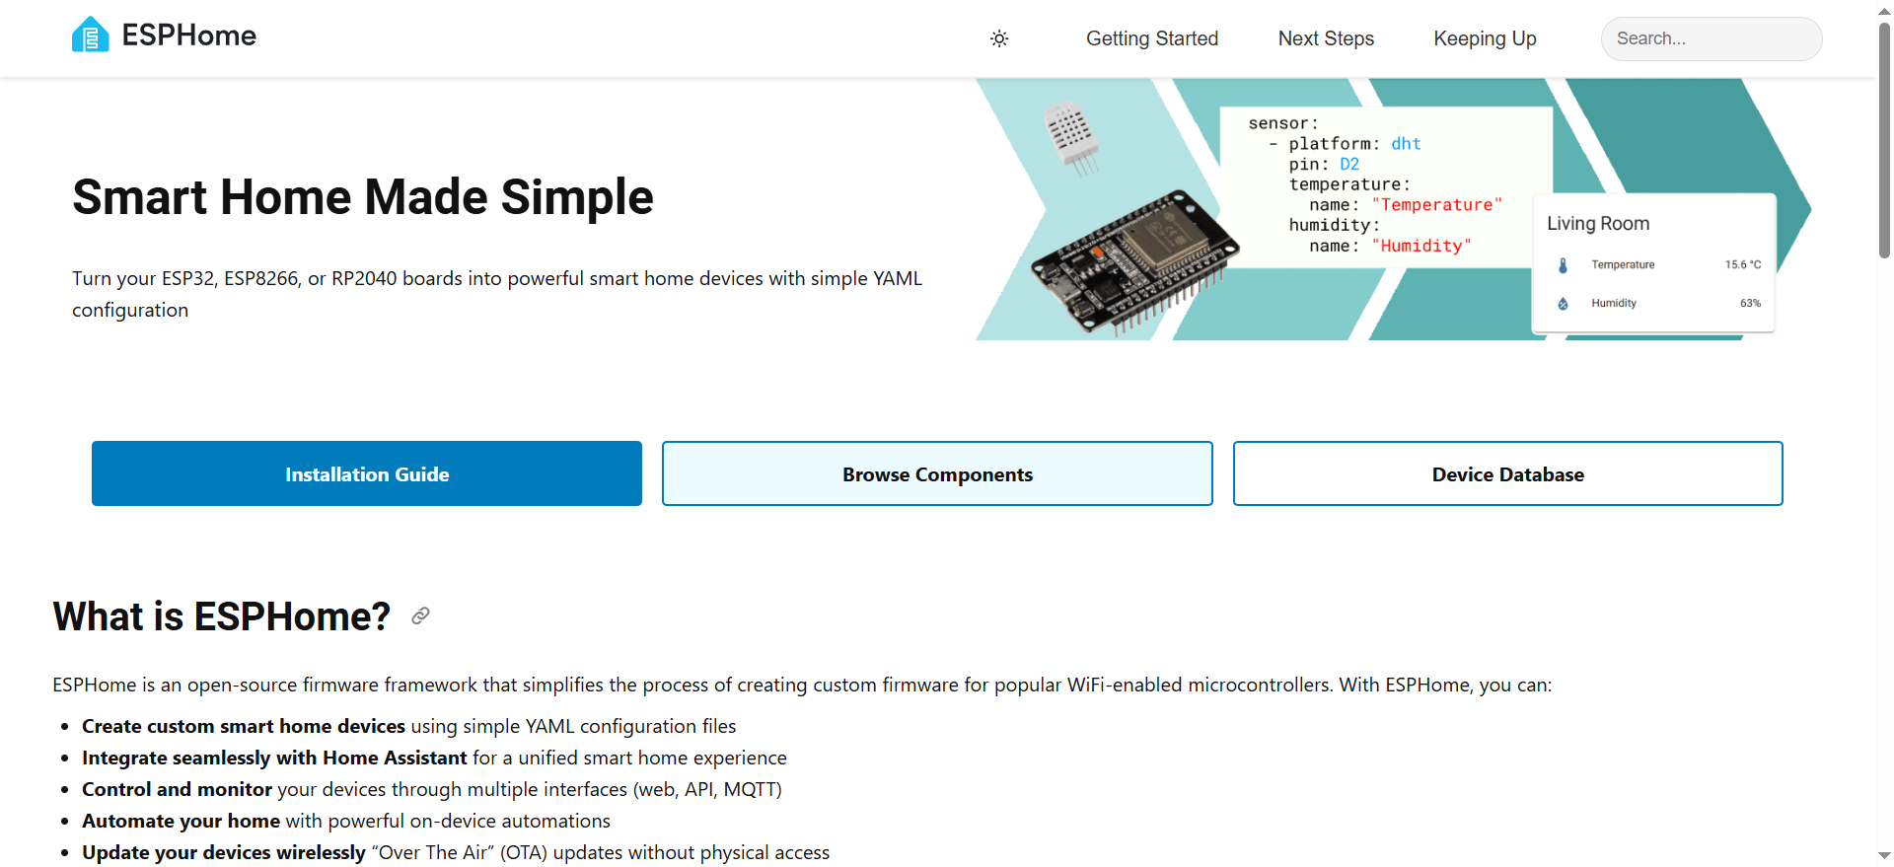Open the Next Steps menu
The width and height of the screenshot is (1894, 867).
(x=1325, y=38)
